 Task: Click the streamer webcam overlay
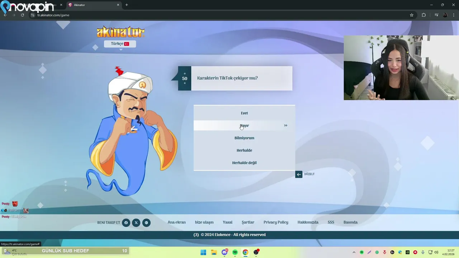tap(401, 68)
